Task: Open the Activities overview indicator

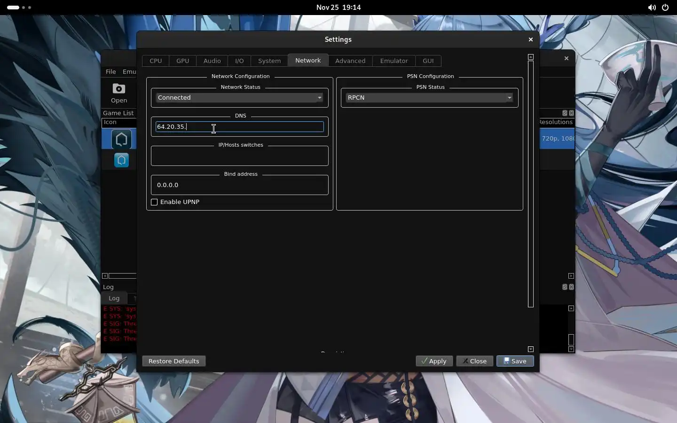Action: coord(19,8)
